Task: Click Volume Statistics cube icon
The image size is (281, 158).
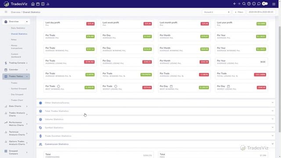Action: click(x=40, y=119)
